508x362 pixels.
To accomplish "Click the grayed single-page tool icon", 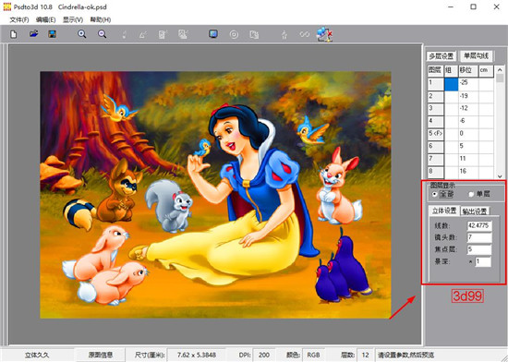I will [x=163, y=34].
